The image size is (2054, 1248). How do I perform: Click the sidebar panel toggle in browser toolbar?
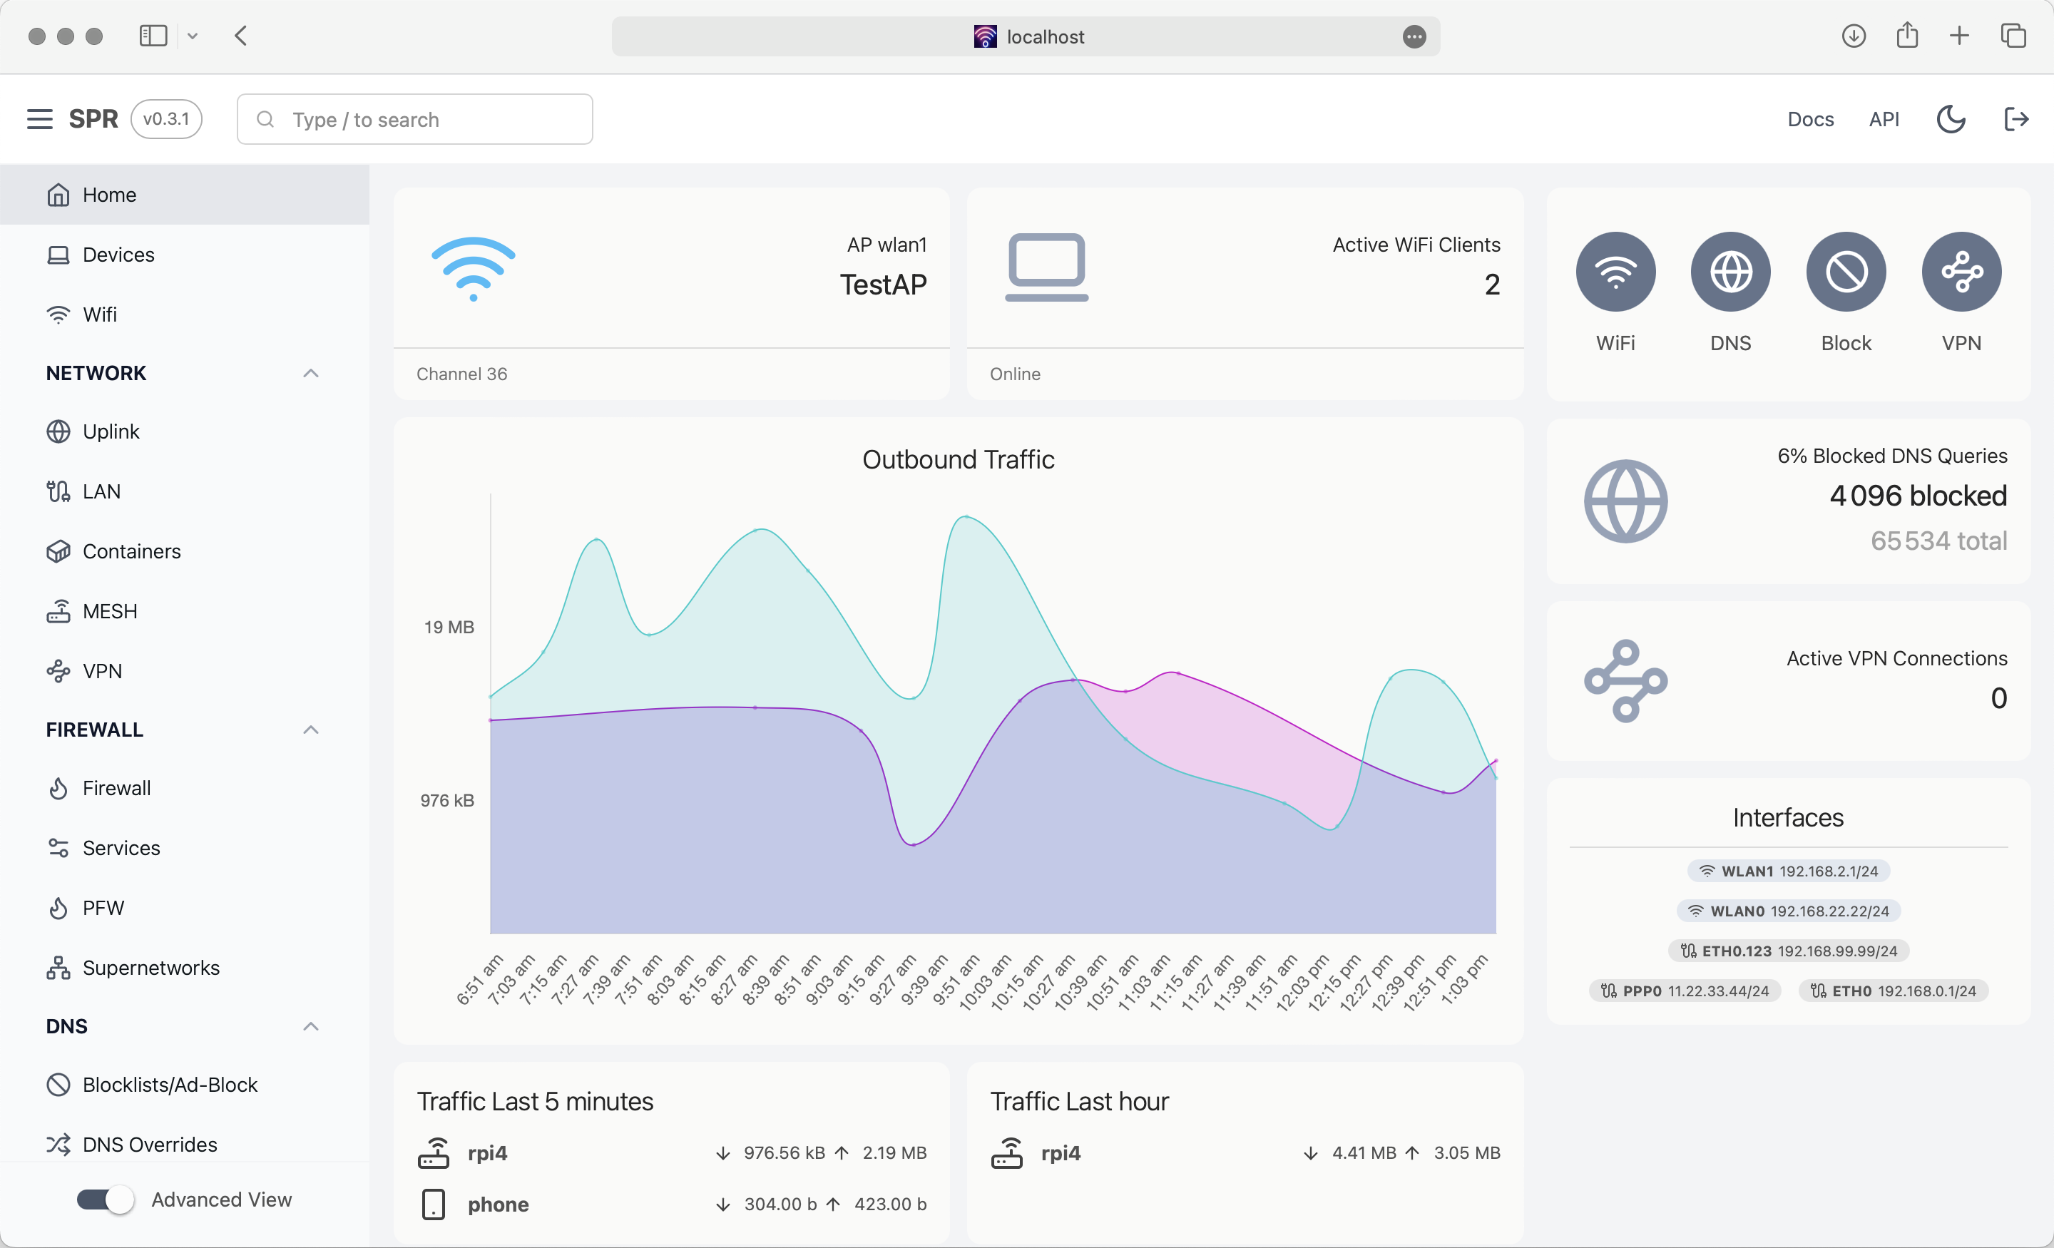click(x=153, y=36)
